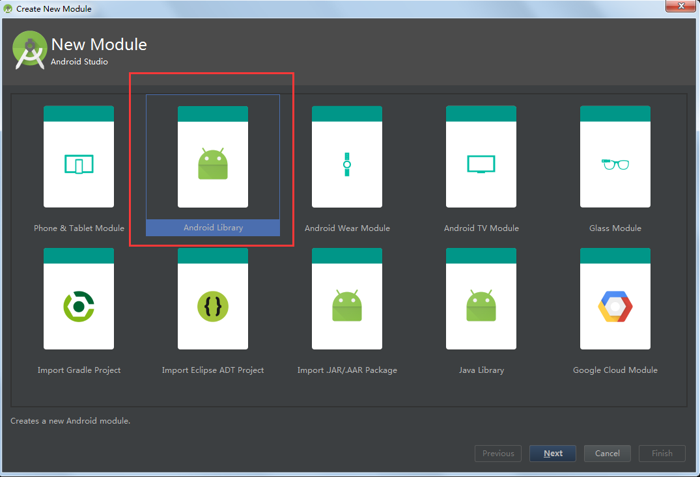Click the 'Import .JAR/.AAR Package' label
This screenshot has height=477, width=700.
347,370
